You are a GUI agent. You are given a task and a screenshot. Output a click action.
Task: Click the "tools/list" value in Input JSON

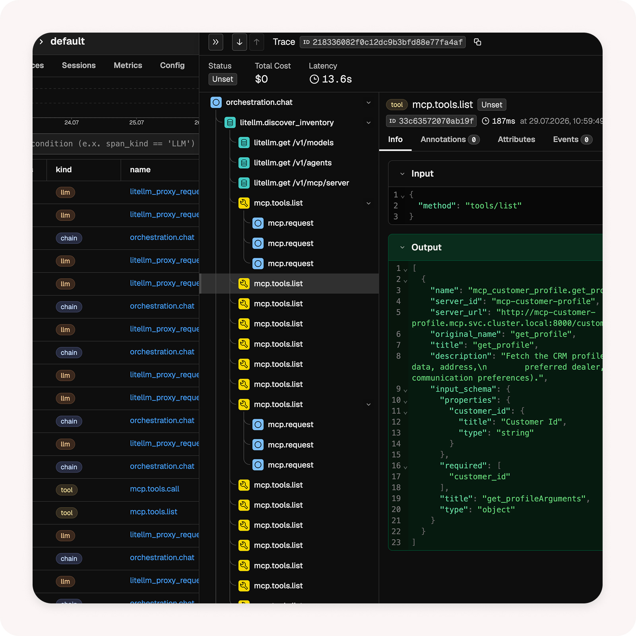coord(493,206)
